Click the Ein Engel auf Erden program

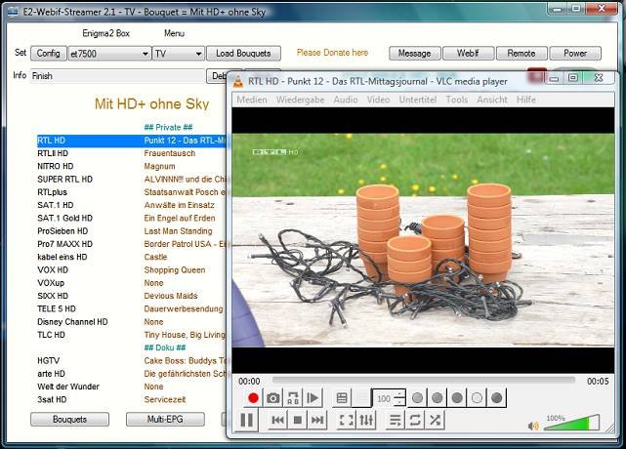180,218
